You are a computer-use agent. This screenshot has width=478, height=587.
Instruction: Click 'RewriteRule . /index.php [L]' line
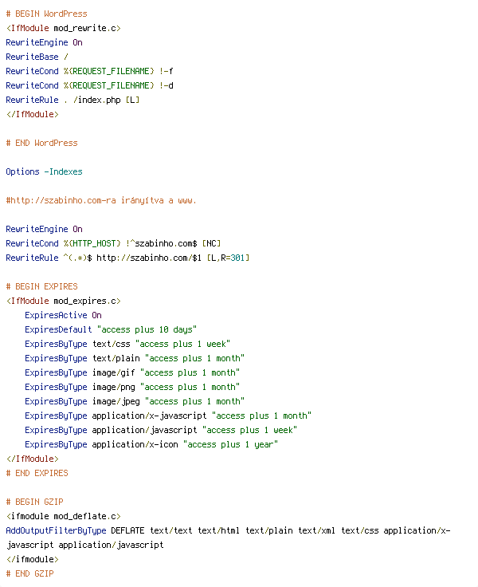click(x=72, y=100)
